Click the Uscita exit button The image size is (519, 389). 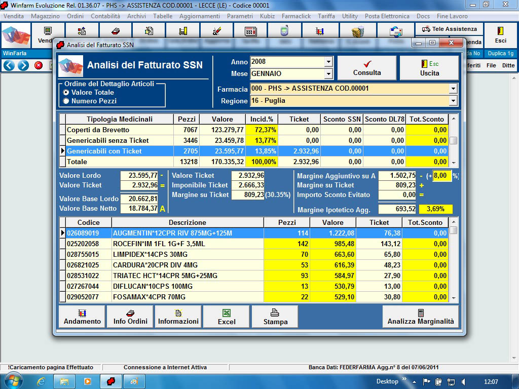coord(429,68)
